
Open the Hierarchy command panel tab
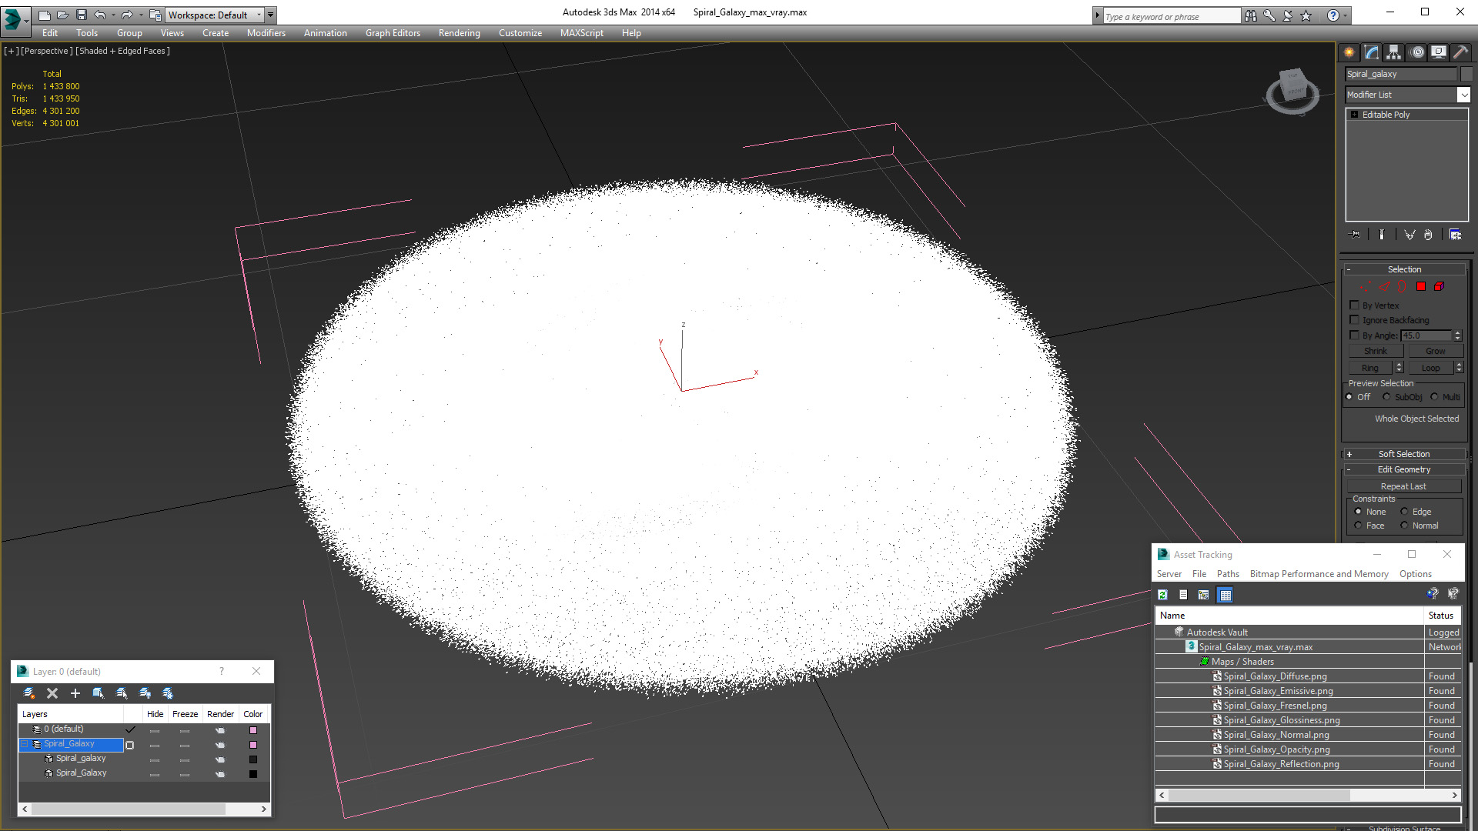pos(1393,52)
